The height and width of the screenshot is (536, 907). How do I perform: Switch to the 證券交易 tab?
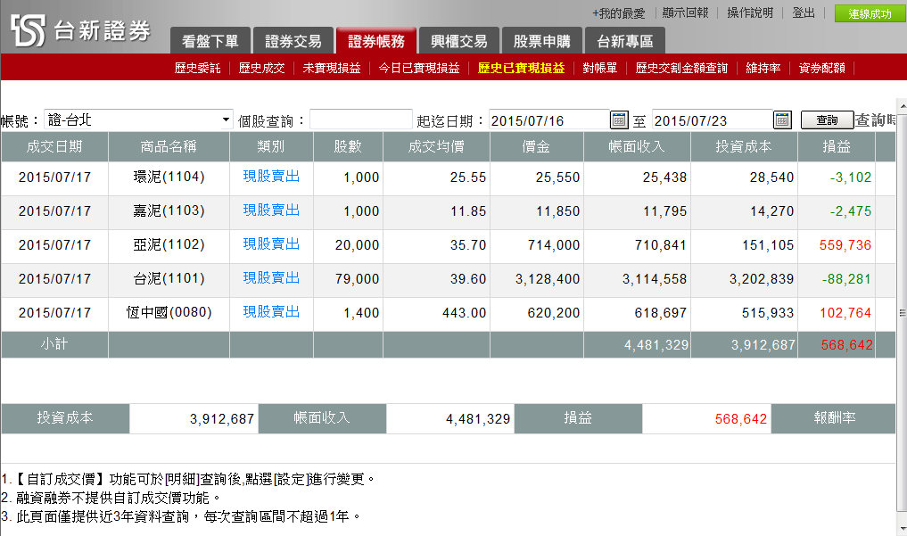pyautogui.click(x=293, y=41)
